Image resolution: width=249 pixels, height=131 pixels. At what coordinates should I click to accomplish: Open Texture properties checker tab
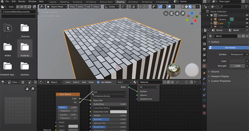tap(205, 113)
